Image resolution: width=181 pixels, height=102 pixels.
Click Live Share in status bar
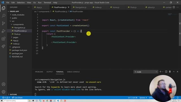coord(17,97)
